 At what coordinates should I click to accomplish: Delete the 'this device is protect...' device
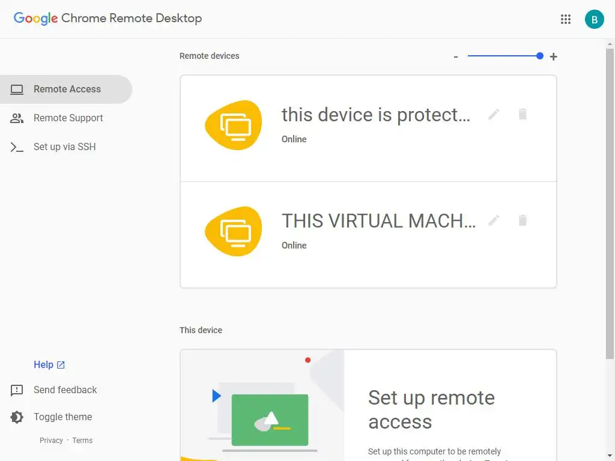[x=523, y=115]
